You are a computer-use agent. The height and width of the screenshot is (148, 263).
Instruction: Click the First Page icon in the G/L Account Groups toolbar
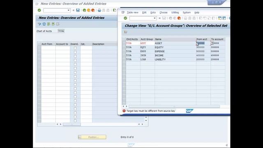[201, 18]
